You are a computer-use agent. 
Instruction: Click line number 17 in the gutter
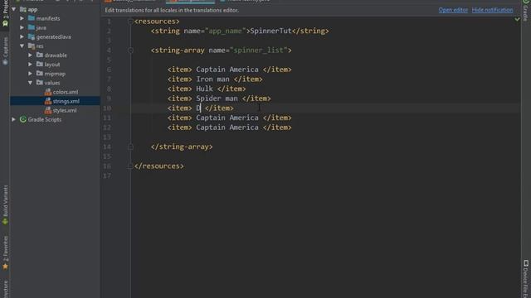coord(107,175)
